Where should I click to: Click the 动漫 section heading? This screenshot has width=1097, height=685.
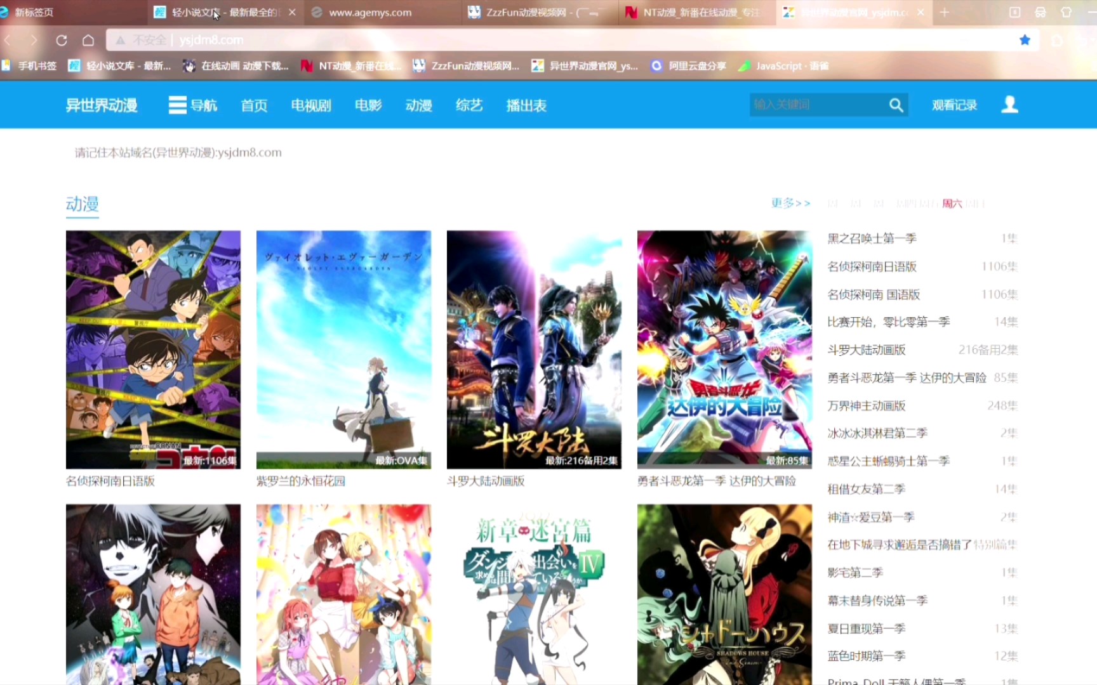(83, 204)
